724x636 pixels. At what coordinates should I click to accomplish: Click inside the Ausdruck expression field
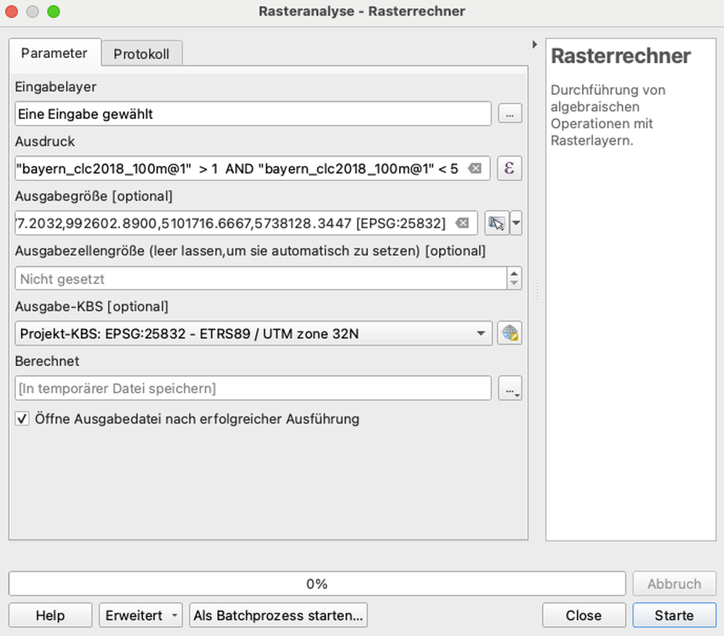(239, 168)
